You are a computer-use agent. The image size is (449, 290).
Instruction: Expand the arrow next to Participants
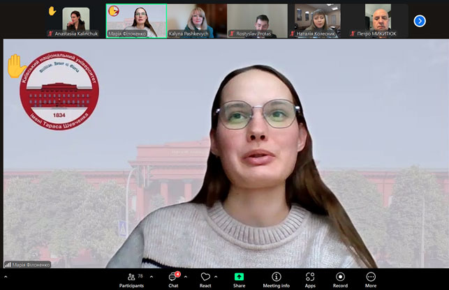click(150, 277)
